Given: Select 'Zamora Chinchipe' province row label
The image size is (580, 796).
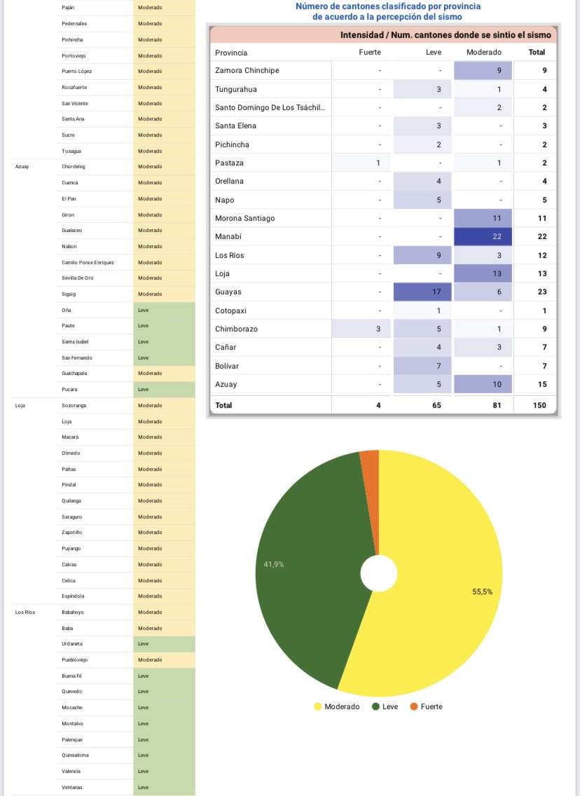Looking at the screenshot, I should coord(247,71).
